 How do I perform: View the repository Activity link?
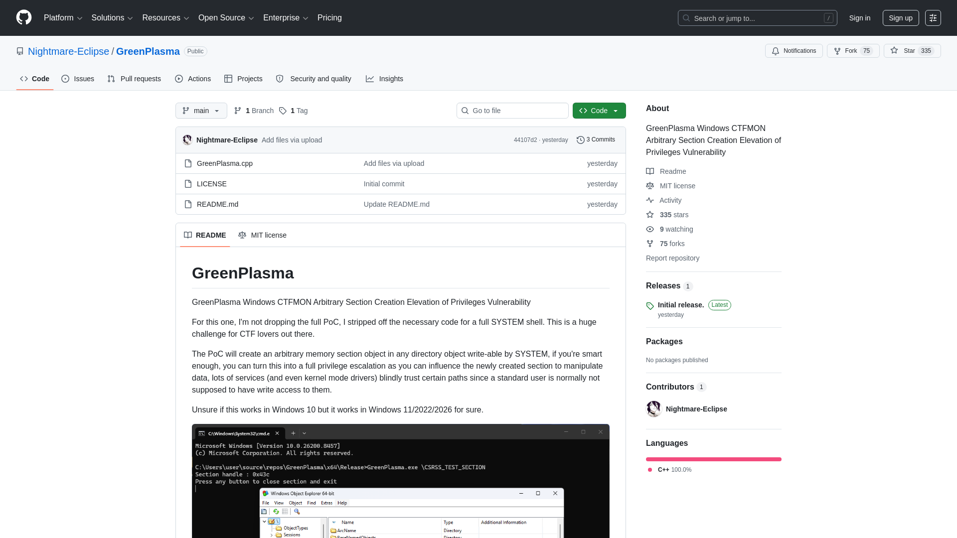[x=664, y=200]
